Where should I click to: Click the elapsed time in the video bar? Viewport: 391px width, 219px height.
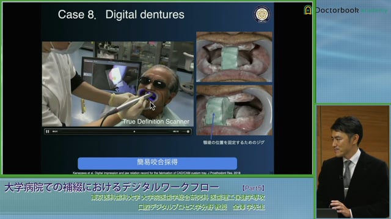55,131
